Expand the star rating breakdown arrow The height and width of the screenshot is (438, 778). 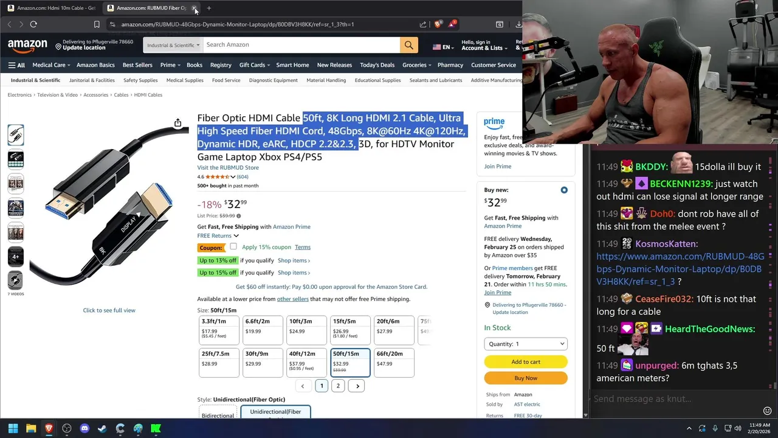coord(233,177)
